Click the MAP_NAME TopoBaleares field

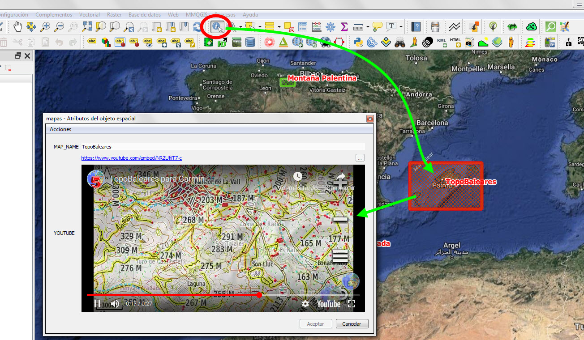pos(223,147)
